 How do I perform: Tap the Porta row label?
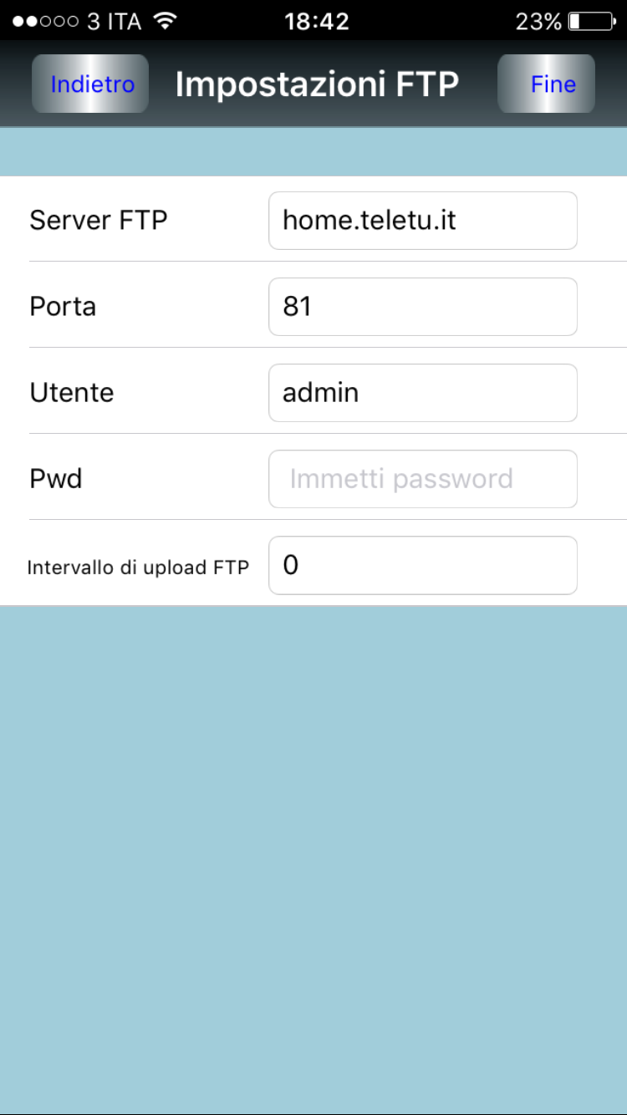click(x=63, y=307)
